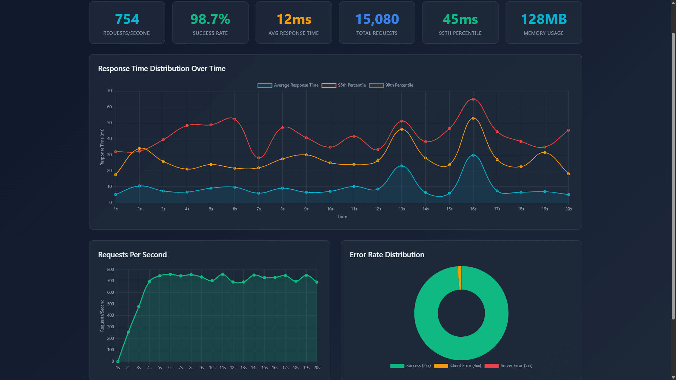
Task: Click the 754 Requests/Second stat card
Action: (127, 22)
